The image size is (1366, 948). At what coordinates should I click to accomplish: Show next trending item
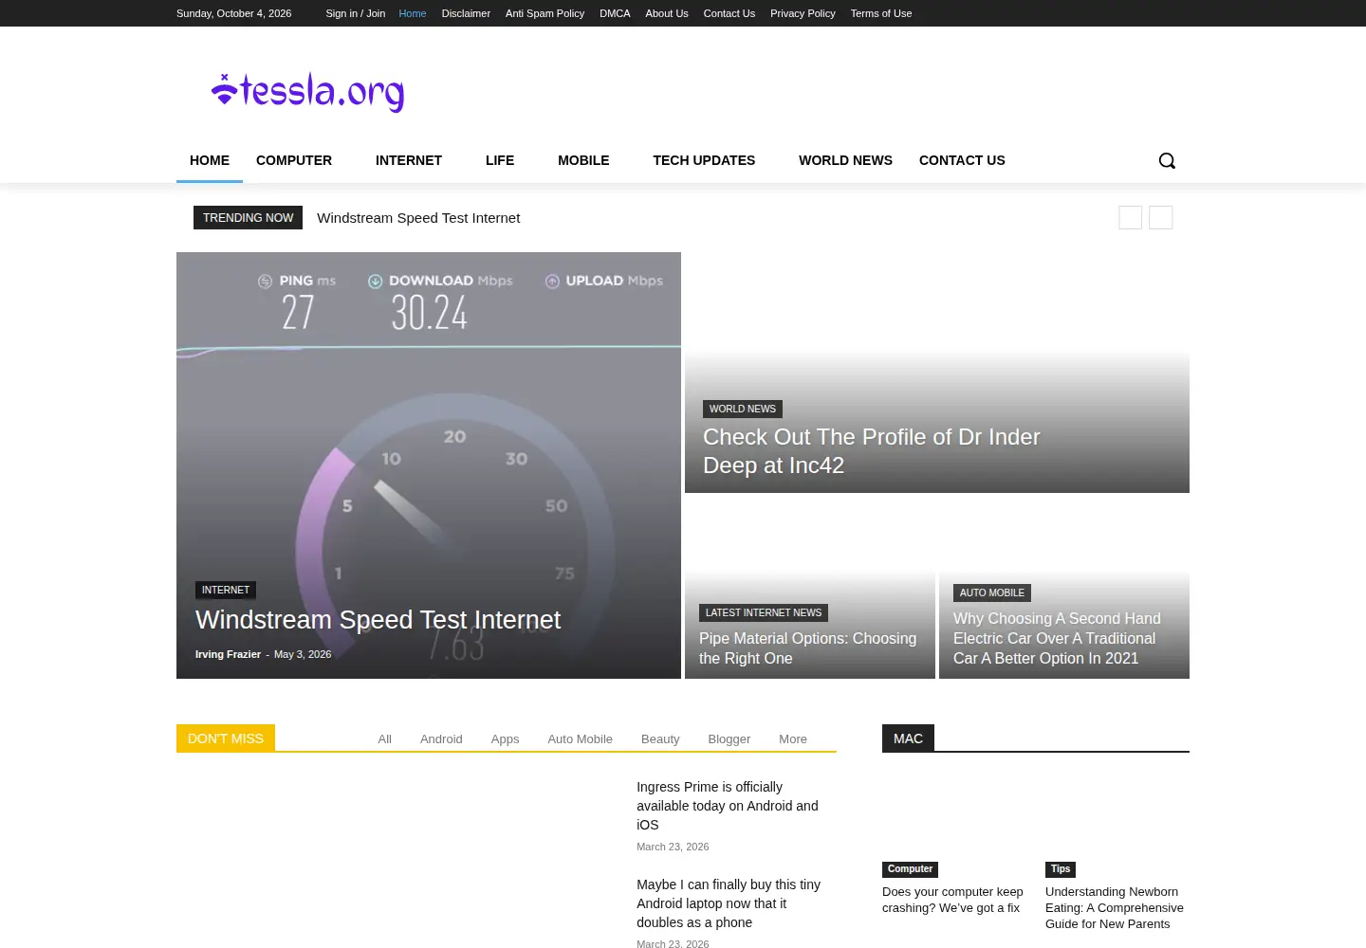pyautogui.click(x=1160, y=217)
